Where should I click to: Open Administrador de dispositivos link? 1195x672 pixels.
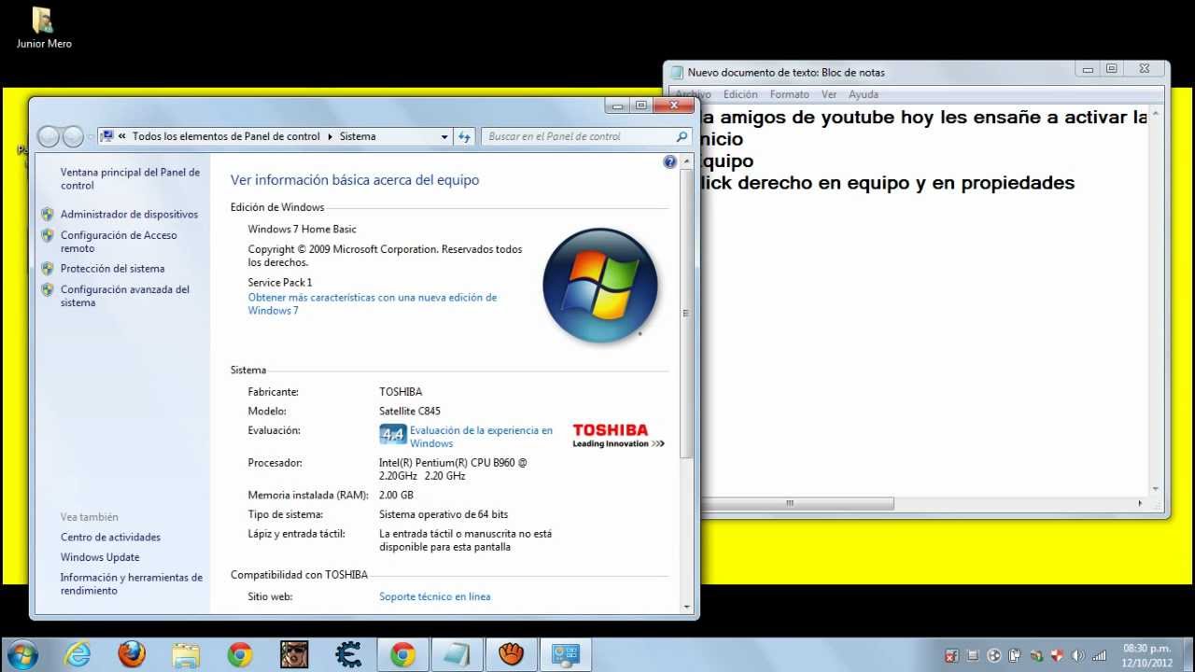(129, 214)
